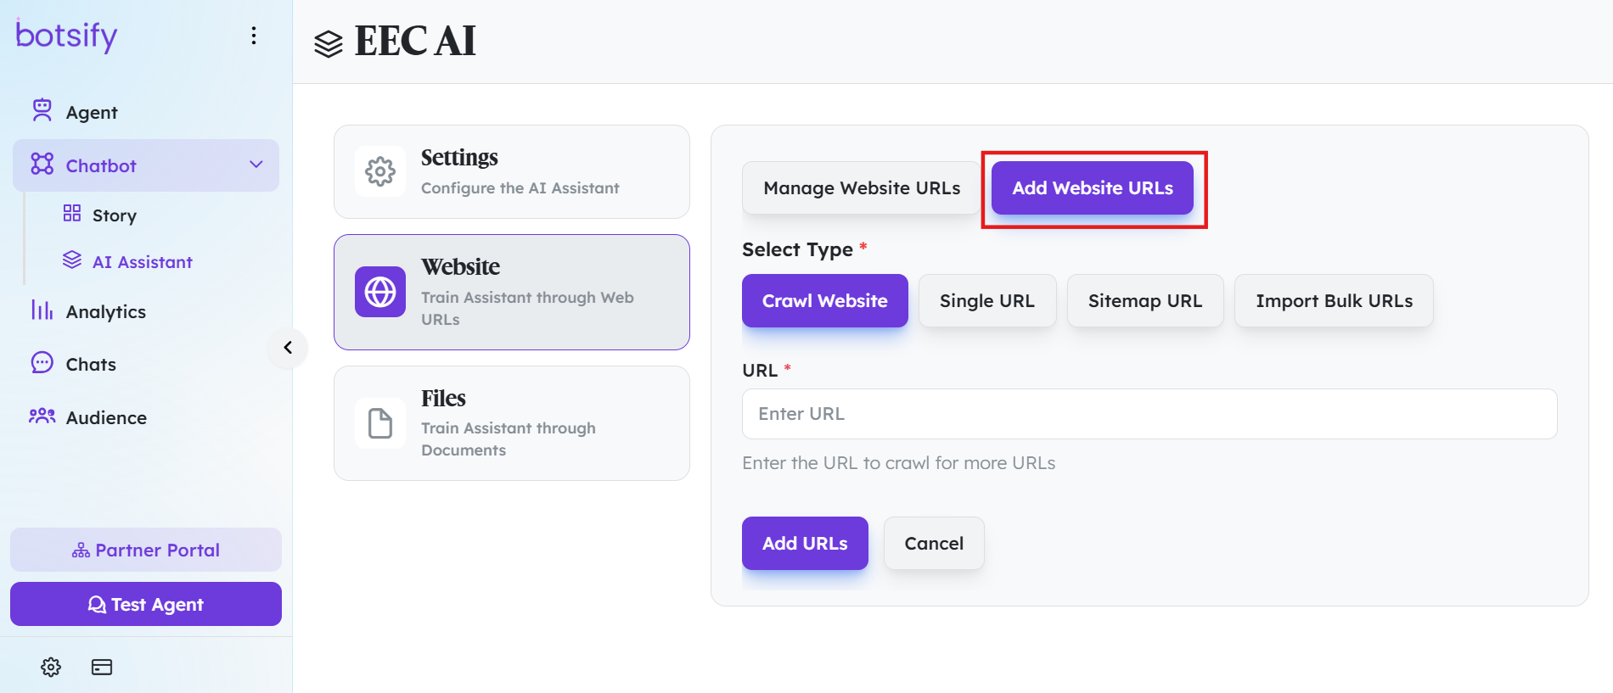Click the Settings gear icon in panel card
The width and height of the screenshot is (1613, 693).
tap(380, 171)
